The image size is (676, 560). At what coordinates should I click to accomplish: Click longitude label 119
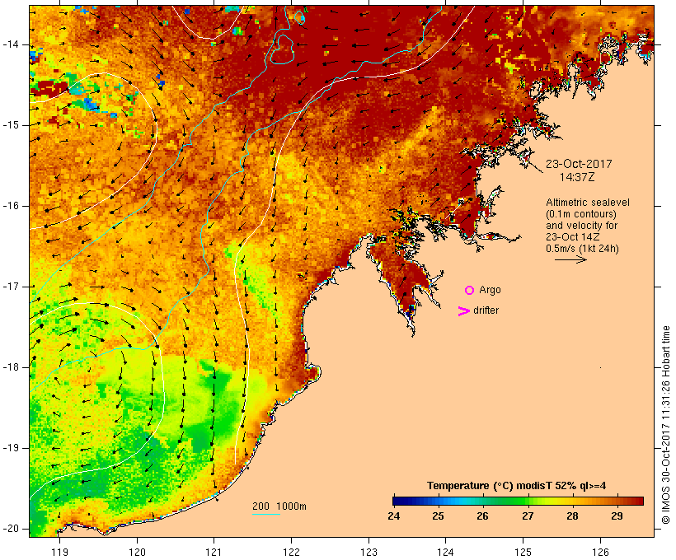(x=59, y=553)
